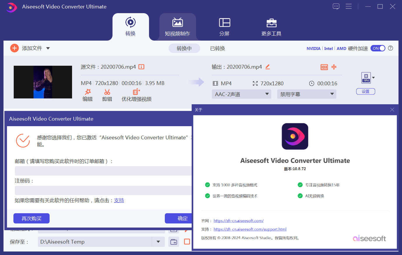Toggle hardware acceleration ON switch
The width and height of the screenshot is (402, 255).
click(x=378, y=48)
